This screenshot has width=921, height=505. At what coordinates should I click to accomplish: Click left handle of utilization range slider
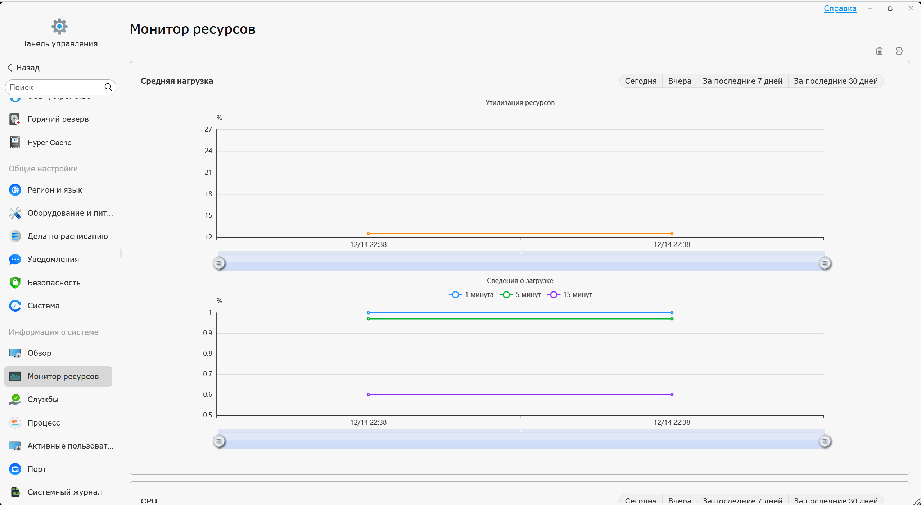point(219,263)
